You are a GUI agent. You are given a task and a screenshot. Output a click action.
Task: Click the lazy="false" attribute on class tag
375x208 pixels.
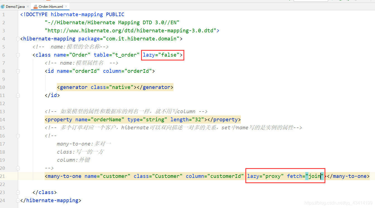161,55
